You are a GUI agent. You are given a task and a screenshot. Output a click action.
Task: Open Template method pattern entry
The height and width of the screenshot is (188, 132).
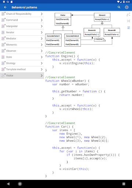22,69
